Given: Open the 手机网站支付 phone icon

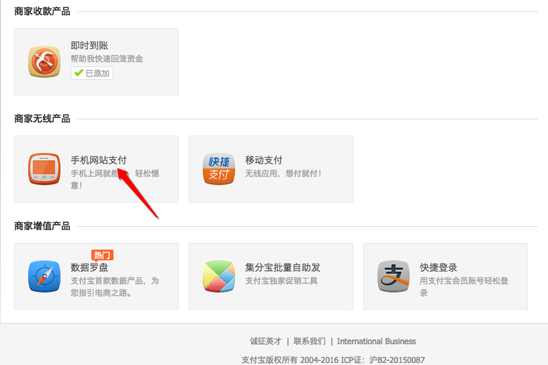Looking at the screenshot, I should coord(44,169).
